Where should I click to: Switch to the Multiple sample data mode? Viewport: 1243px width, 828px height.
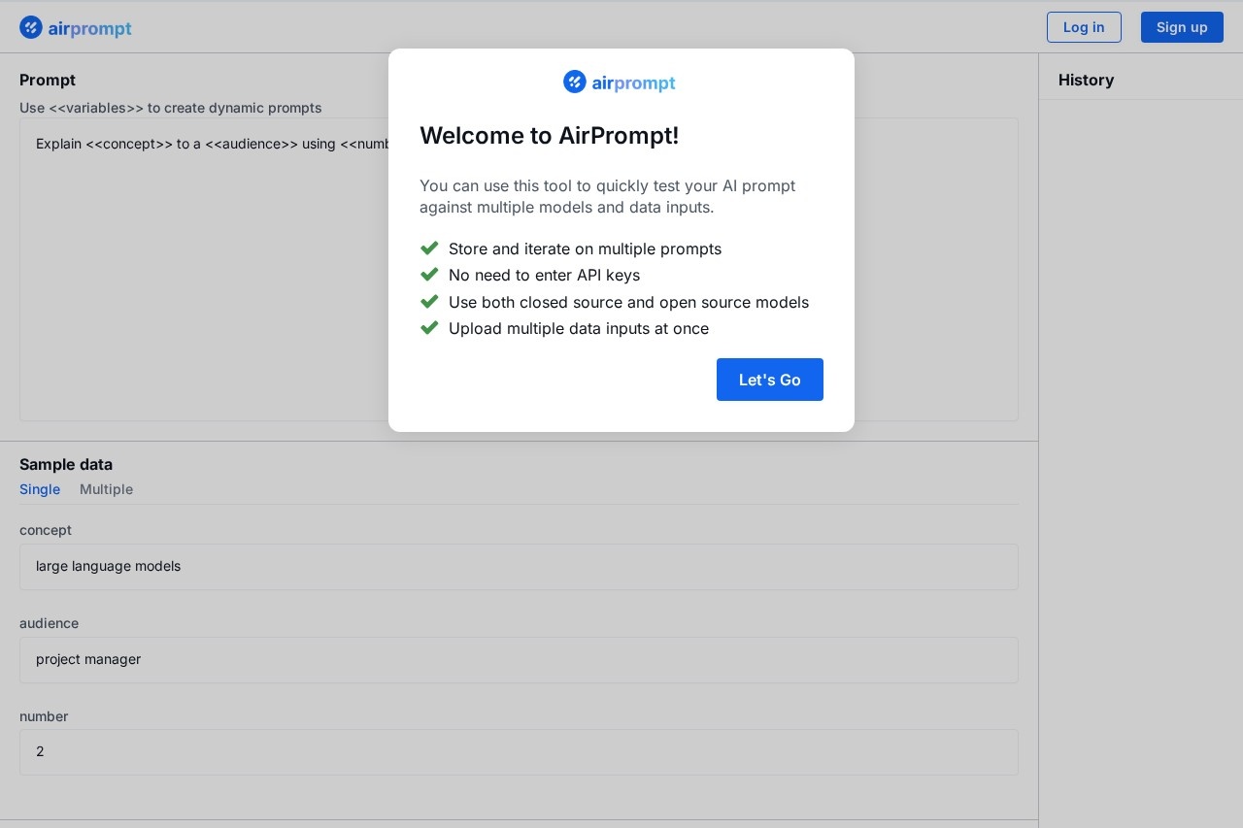click(106, 489)
